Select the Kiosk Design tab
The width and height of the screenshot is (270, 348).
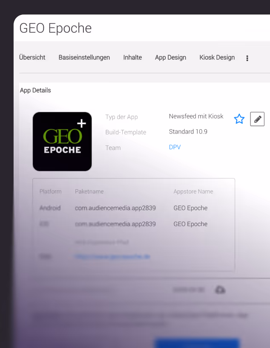click(217, 58)
